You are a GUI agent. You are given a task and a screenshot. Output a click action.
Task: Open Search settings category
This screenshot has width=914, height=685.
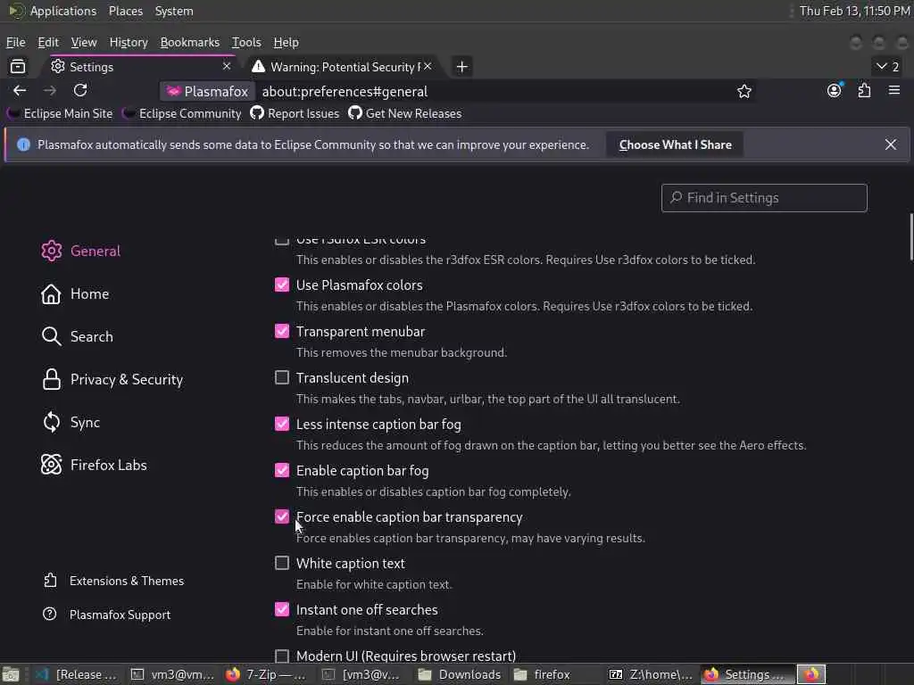point(78,336)
